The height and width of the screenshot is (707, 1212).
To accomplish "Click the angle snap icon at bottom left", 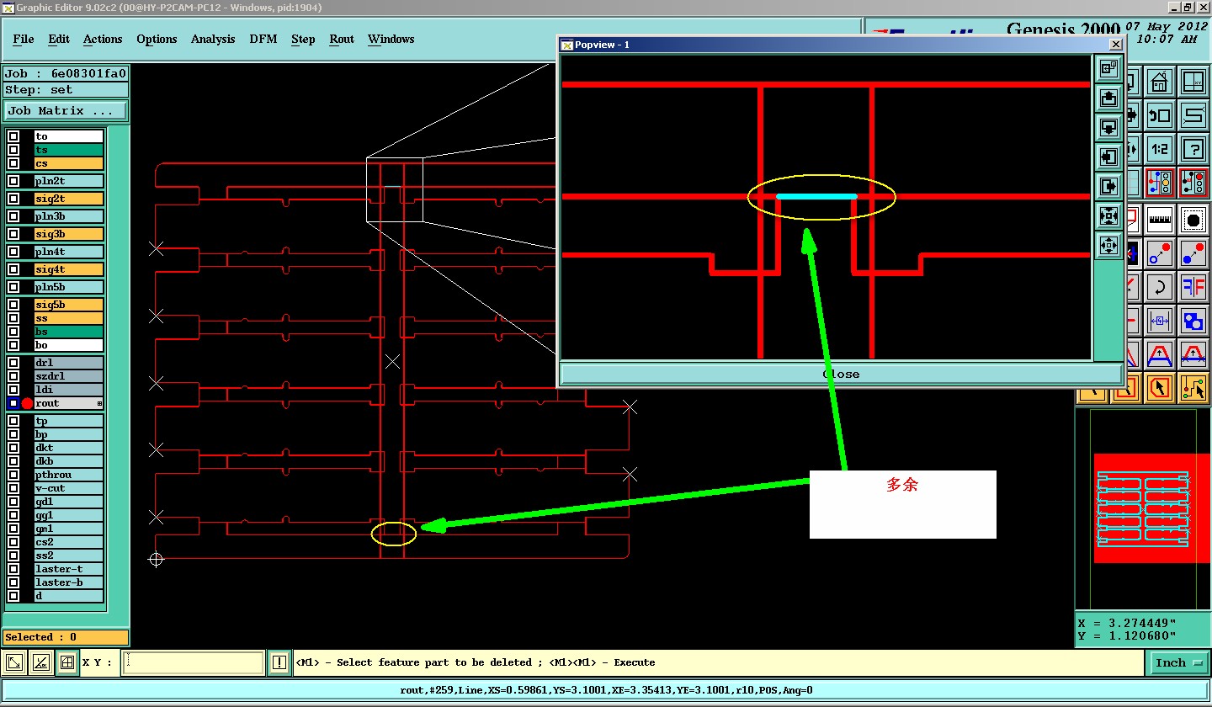I will click(x=40, y=662).
